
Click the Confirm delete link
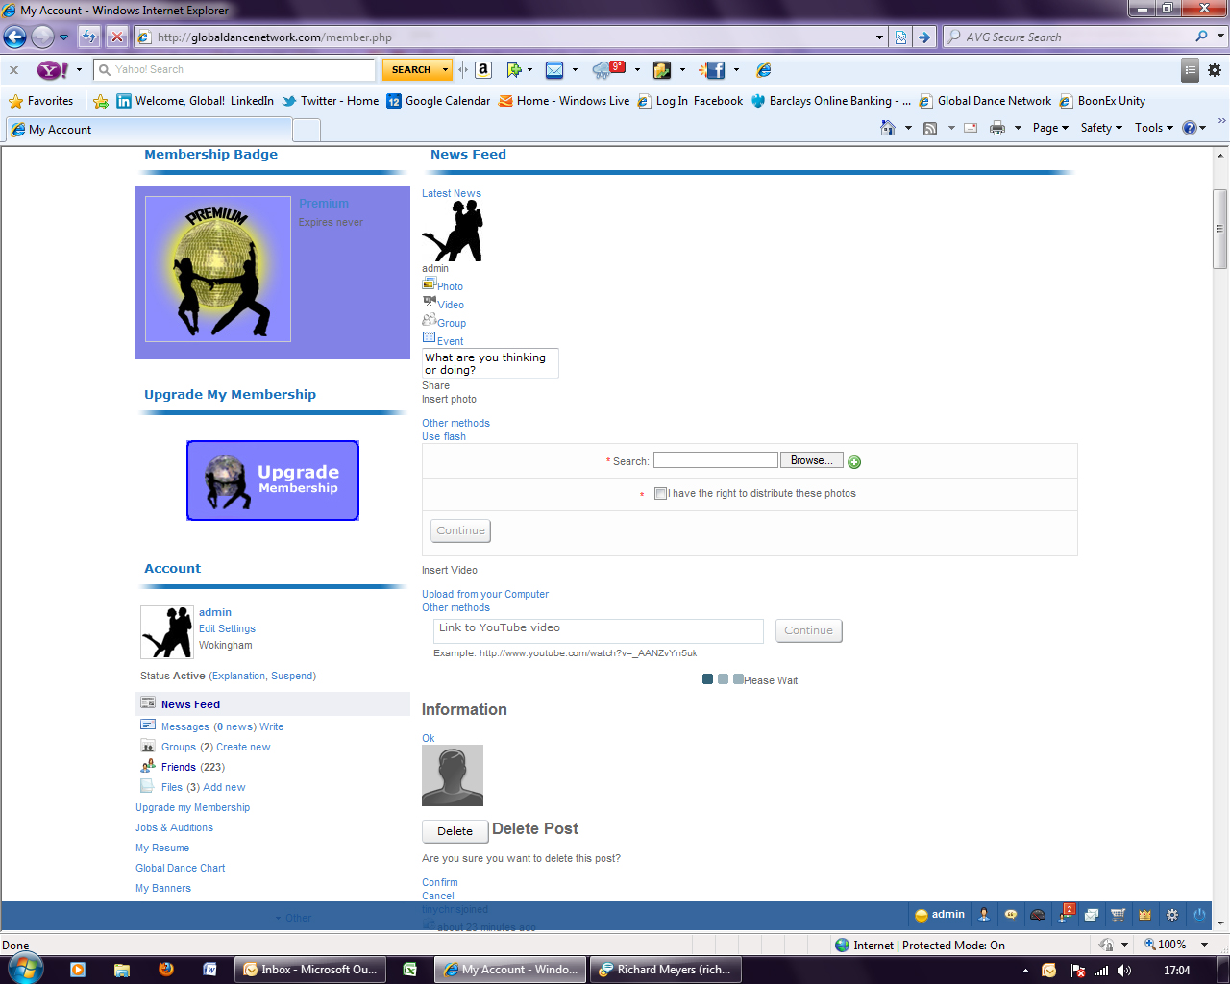(x=440, y=883)
